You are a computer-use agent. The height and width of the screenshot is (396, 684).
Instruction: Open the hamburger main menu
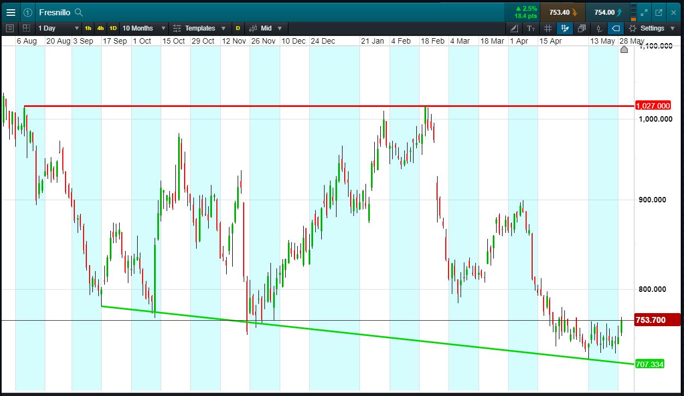[x=11, y=12]
